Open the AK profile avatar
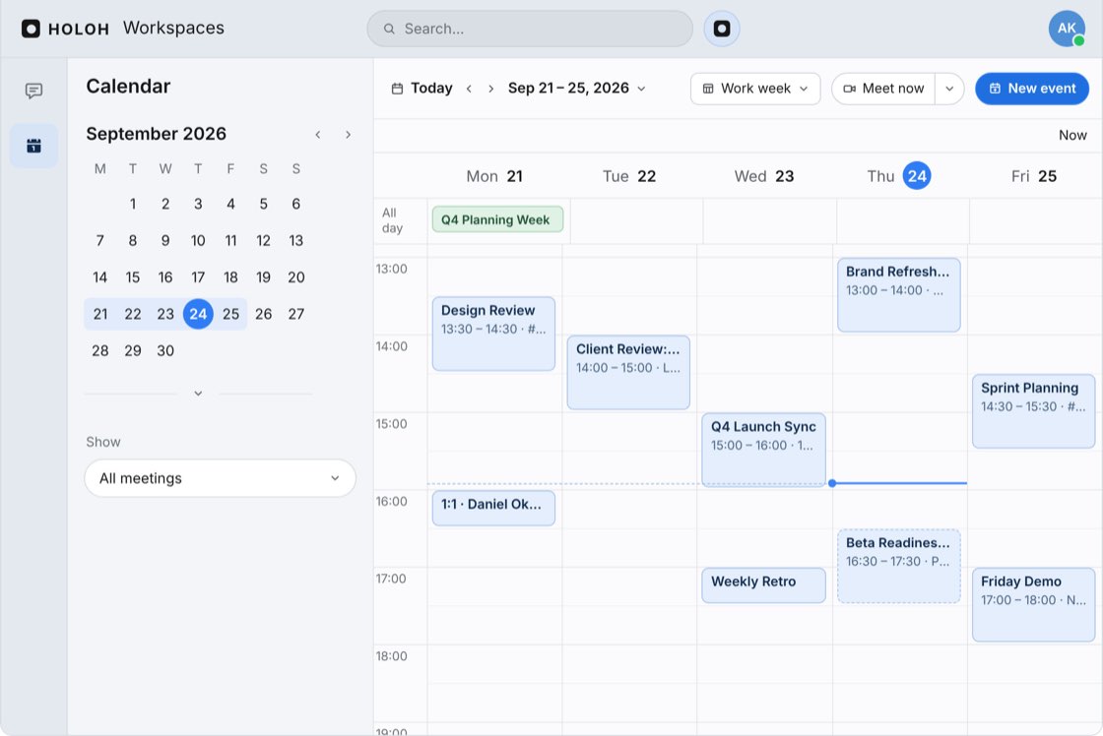The image size is (1103, 736). 1067,29
